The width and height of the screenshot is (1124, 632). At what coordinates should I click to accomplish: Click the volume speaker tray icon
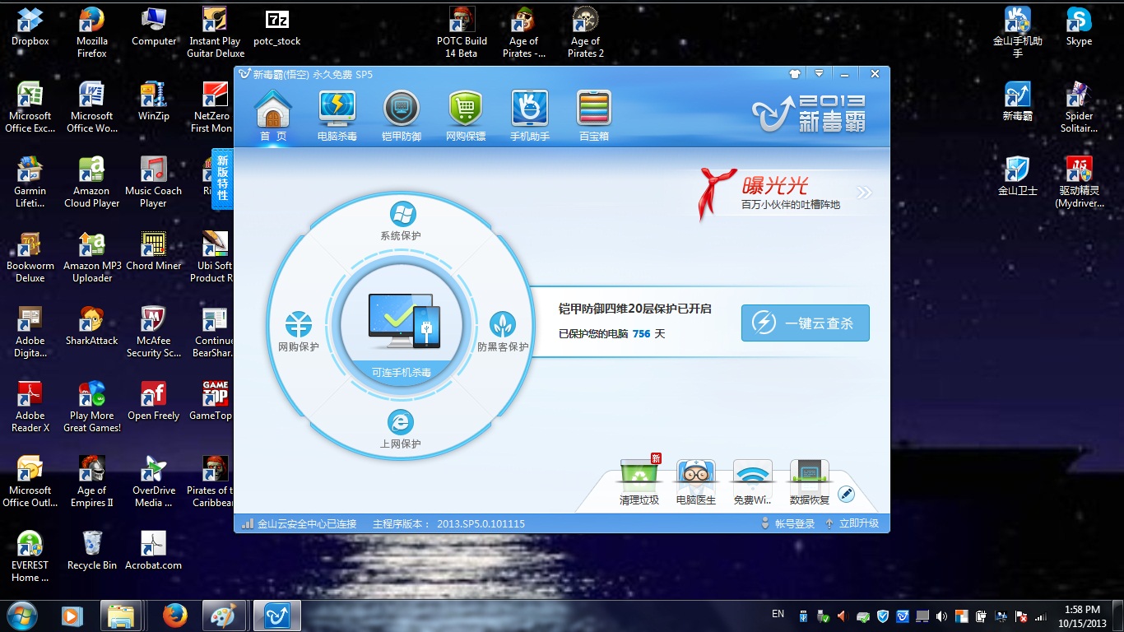click(941, 616)
